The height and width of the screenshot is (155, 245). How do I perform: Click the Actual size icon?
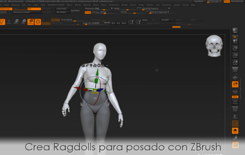tap(235, 55)
